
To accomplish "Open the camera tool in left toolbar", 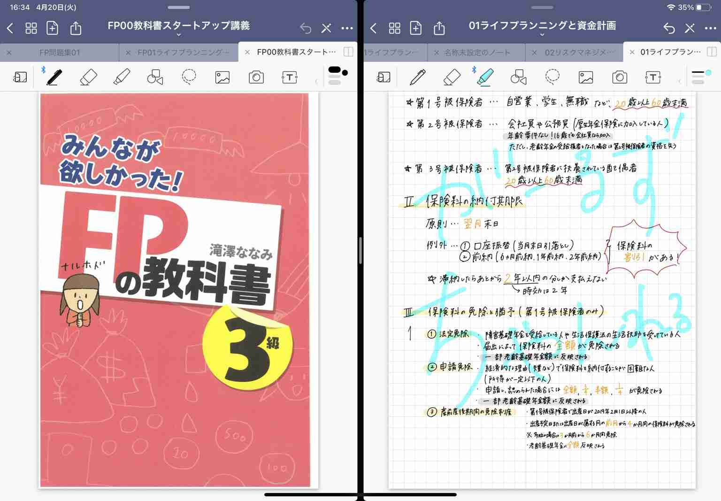I will pos(256,77).
